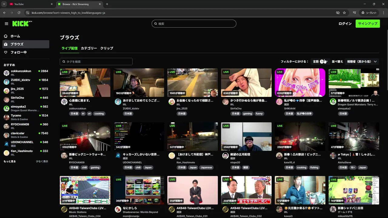Click the KICK logo
This screenshot has width=388, height=218.
[22, 24]
